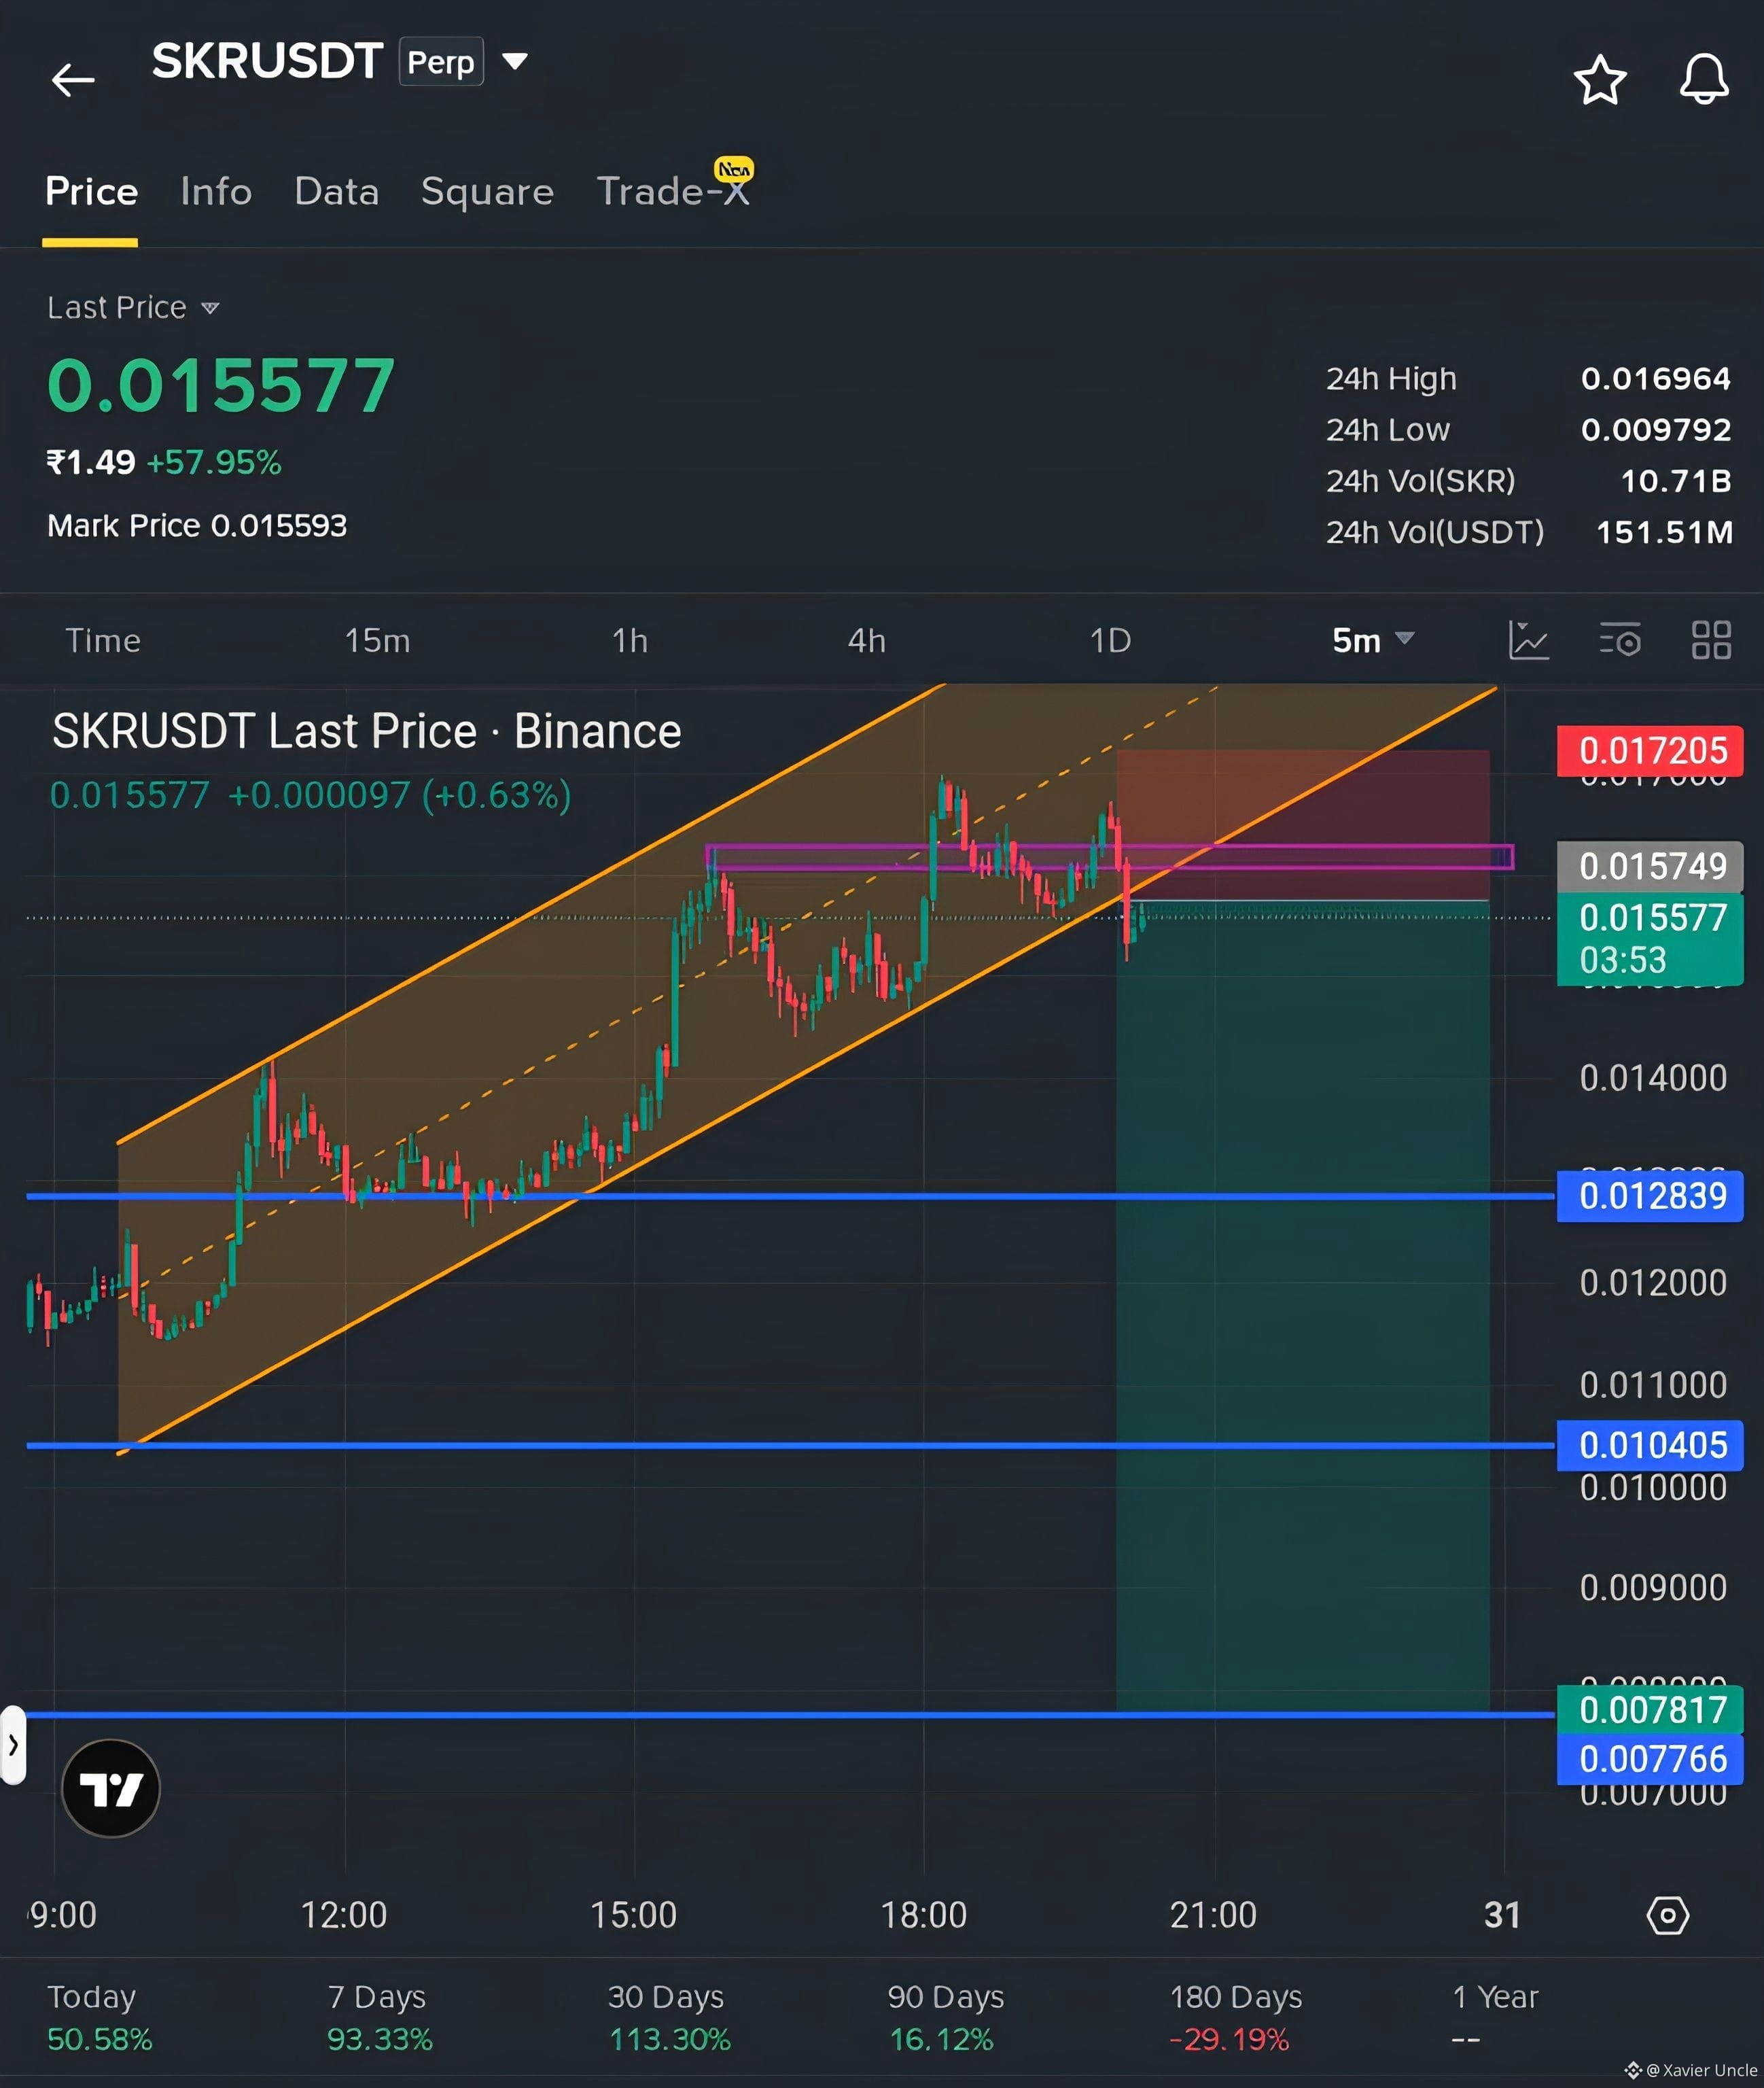Click the blue 0.012839 price line label

(x=1650, y=1196)
